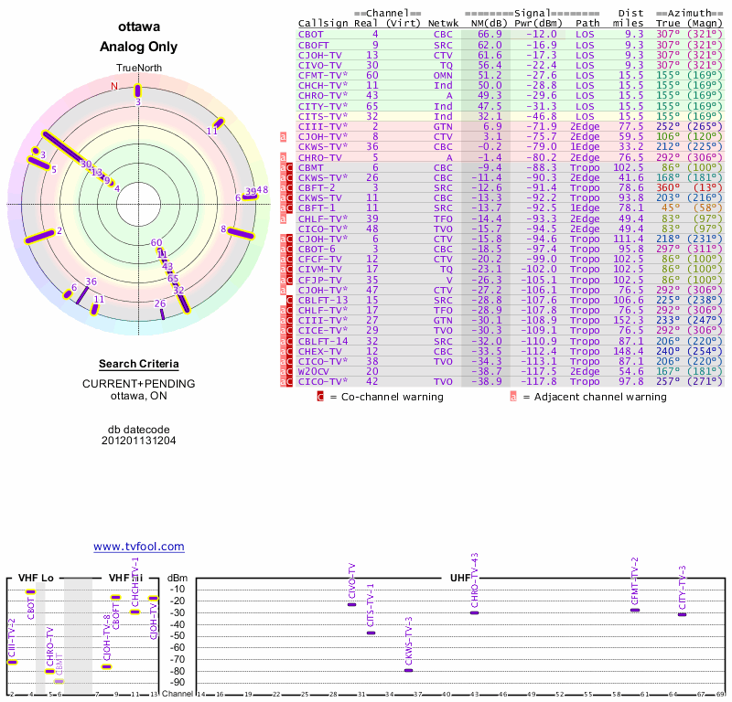Screen dimensions: 732x702
Task: Click the red N marker on the radar
Action: pos(114,86)
